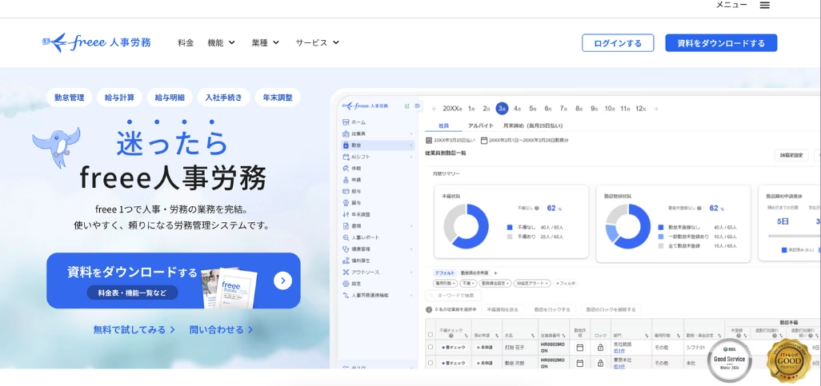
Task: Click header 資料をダウンロードする button
Action: pyautogui.click(x=721, y=43)
